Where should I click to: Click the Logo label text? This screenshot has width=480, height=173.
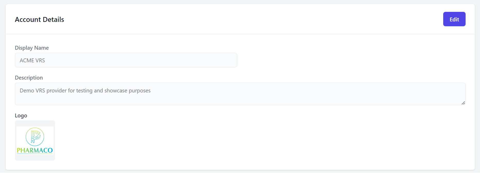[x=21, y=115]
